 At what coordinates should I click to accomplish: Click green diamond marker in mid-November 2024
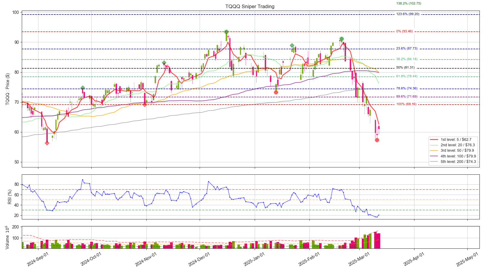tap(164, 63)
